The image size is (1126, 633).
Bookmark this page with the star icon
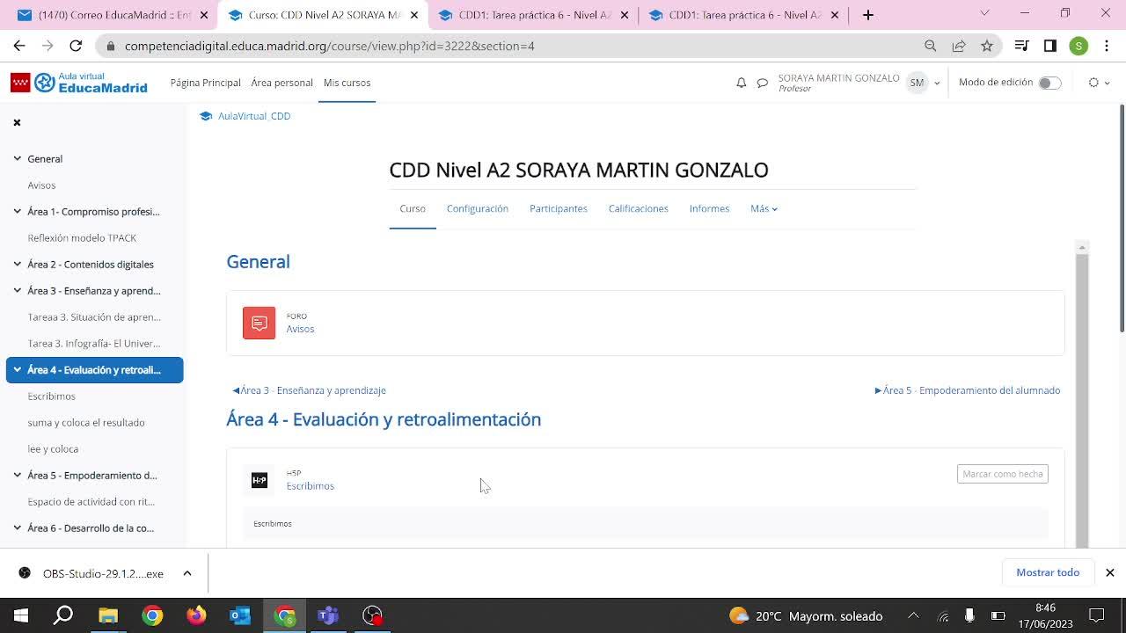987,46
